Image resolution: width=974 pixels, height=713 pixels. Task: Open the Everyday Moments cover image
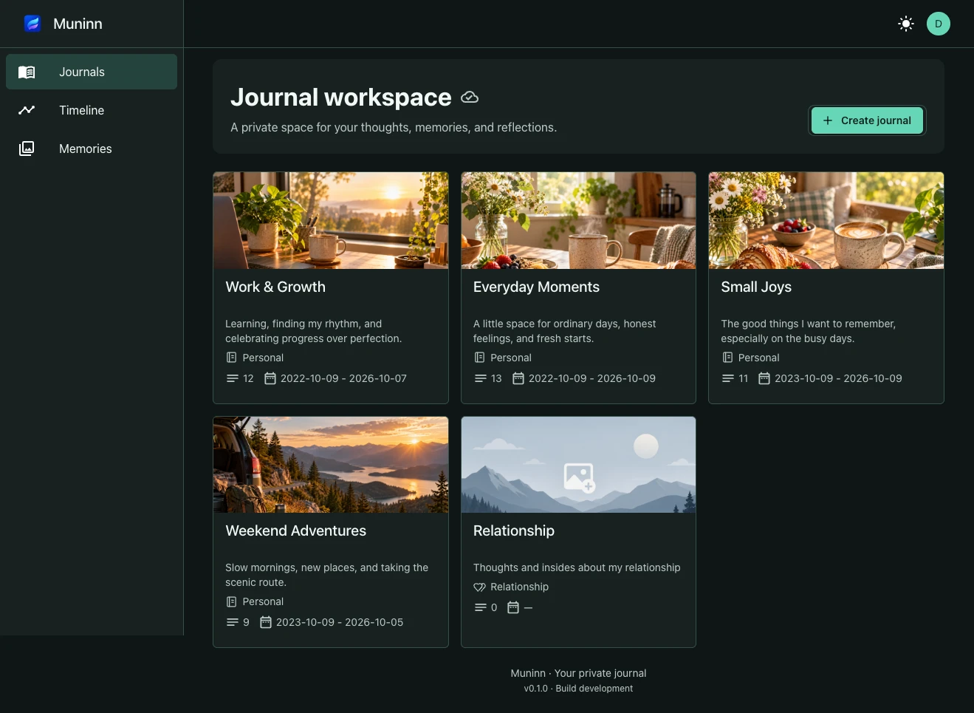(x=578, y=220)
